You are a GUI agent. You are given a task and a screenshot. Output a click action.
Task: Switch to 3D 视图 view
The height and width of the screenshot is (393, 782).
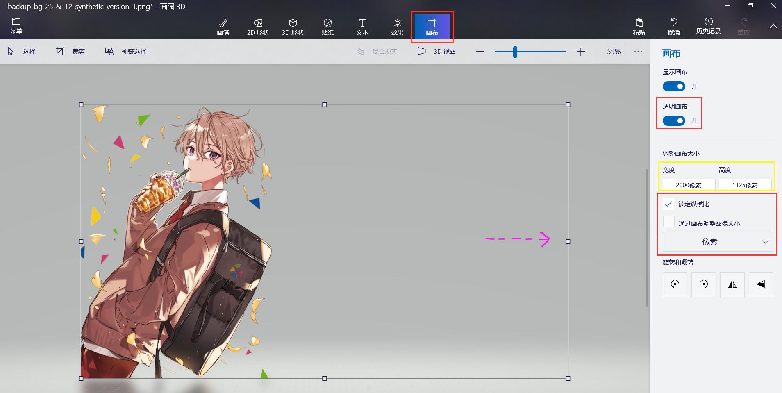point(437,51)
